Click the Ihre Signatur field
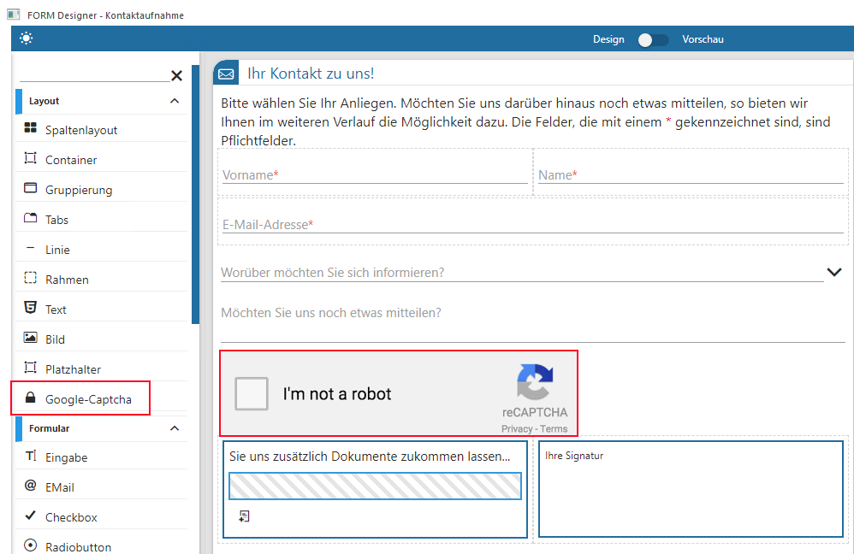This screenshot has width=854, height=554. (x=691, y=489)
